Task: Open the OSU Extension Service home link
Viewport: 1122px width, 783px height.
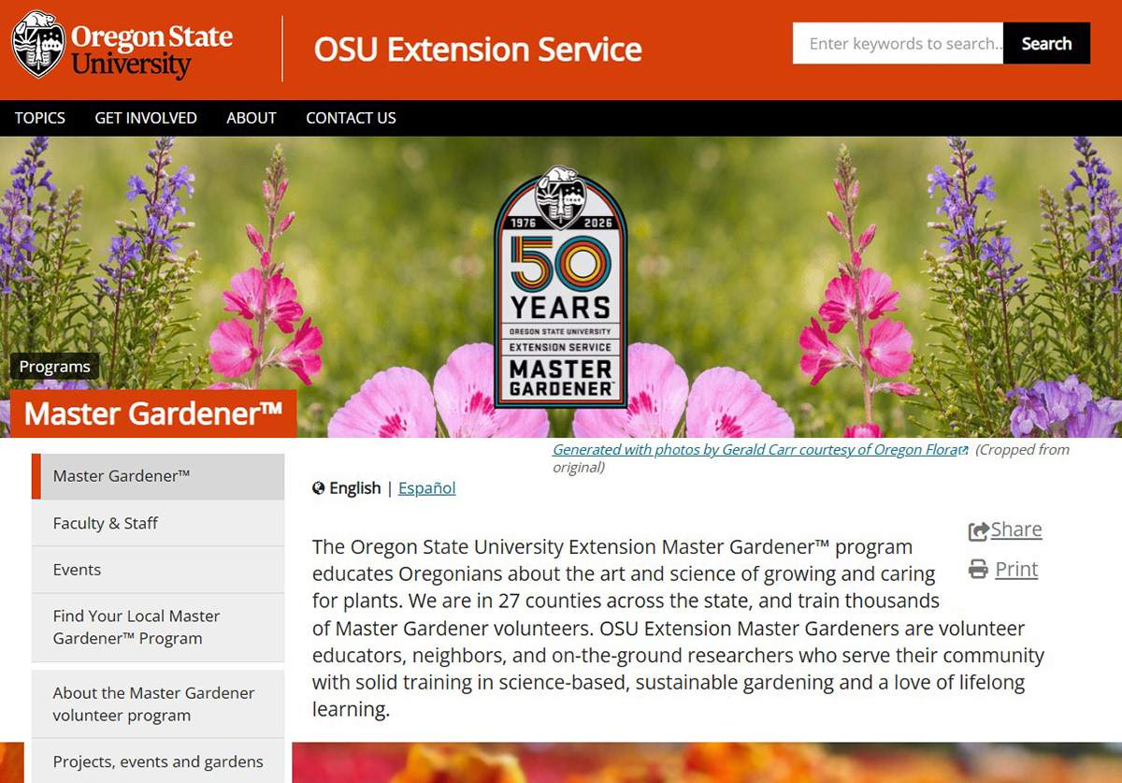Action: (x=478, y=49)
